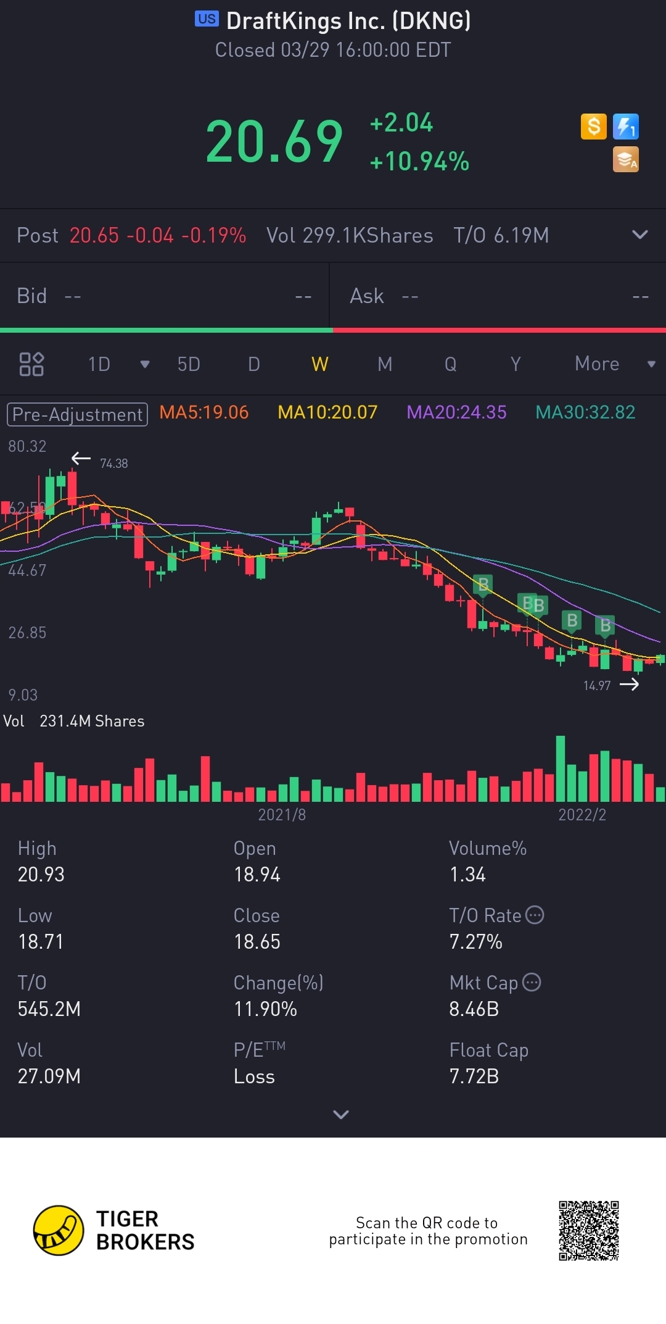
Task: Tap the double BB buy marker
Action: pos(533,604)
